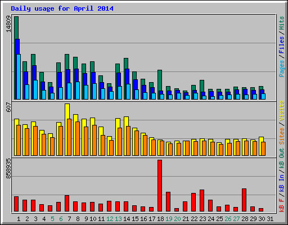Click the "Daily usage for April 2014" title
Image resolution: width=288 pixels, height=225 pixels.
click(x=62, y=8)
